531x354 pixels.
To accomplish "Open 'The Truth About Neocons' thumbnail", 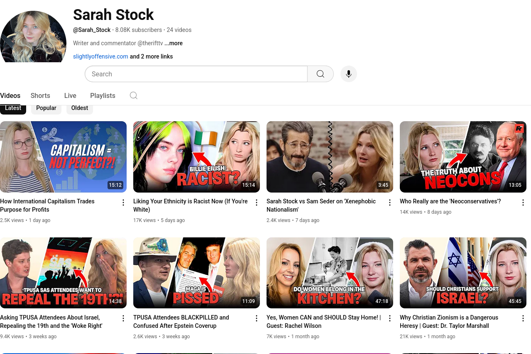I will tap(463, 157).
